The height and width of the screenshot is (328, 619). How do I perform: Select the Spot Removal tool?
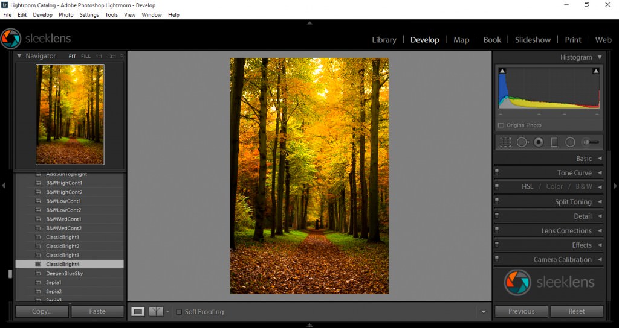click(522, 142)
